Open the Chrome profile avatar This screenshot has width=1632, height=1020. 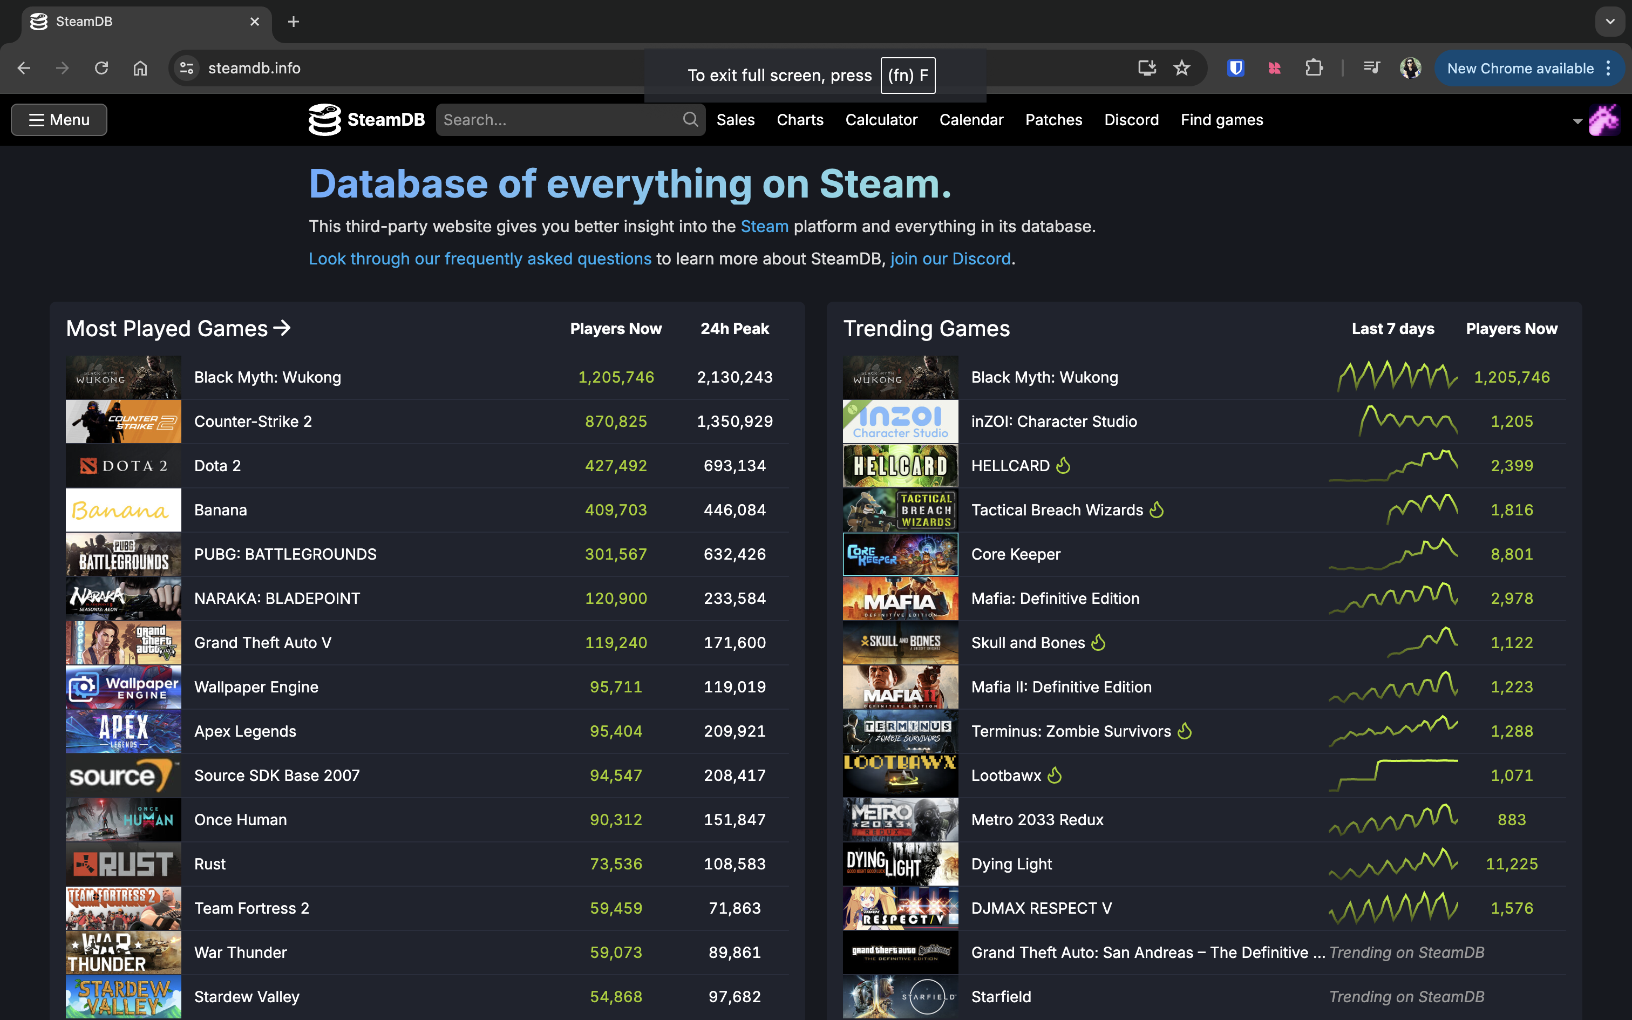[x=1410, y=68]
